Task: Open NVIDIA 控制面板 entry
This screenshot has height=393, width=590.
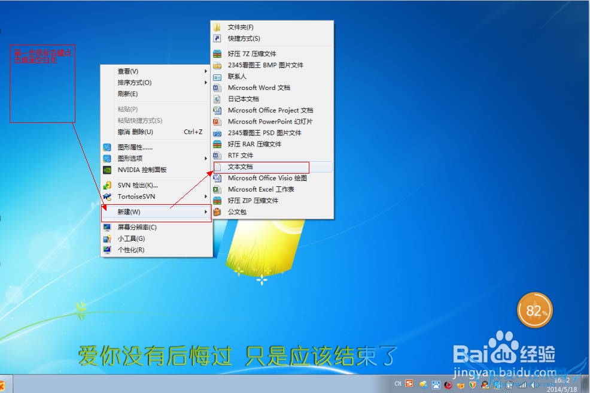Action: click(156, 170)
